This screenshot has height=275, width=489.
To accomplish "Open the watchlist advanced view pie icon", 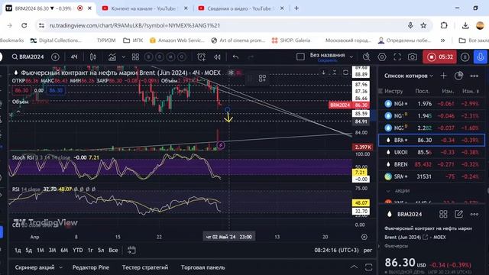I will [x=458, y=76].
